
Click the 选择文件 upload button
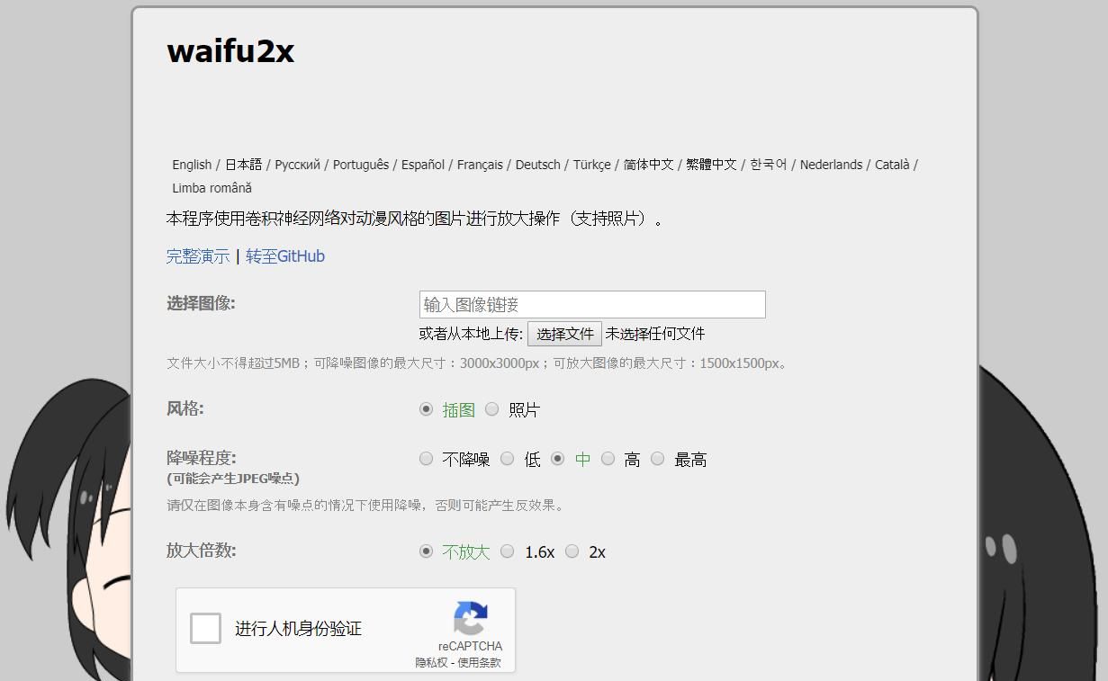(x=564, y=333)
